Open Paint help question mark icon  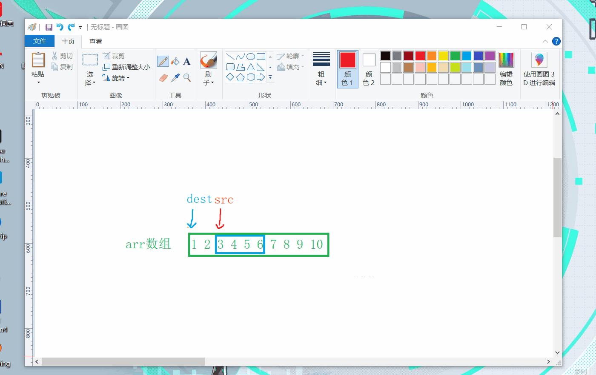[556, 41]
